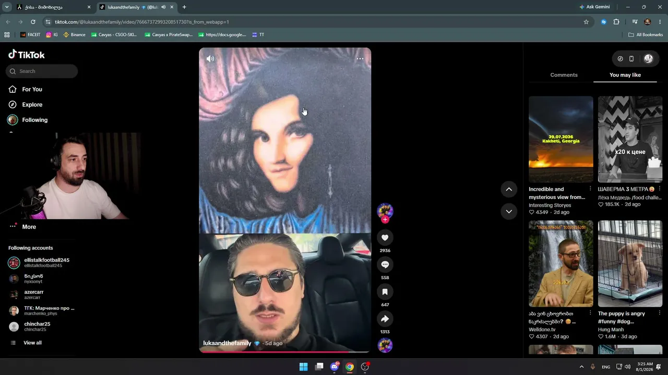Click View all following accounts
This screenshot has width=668, height=375.
(26, 343)
